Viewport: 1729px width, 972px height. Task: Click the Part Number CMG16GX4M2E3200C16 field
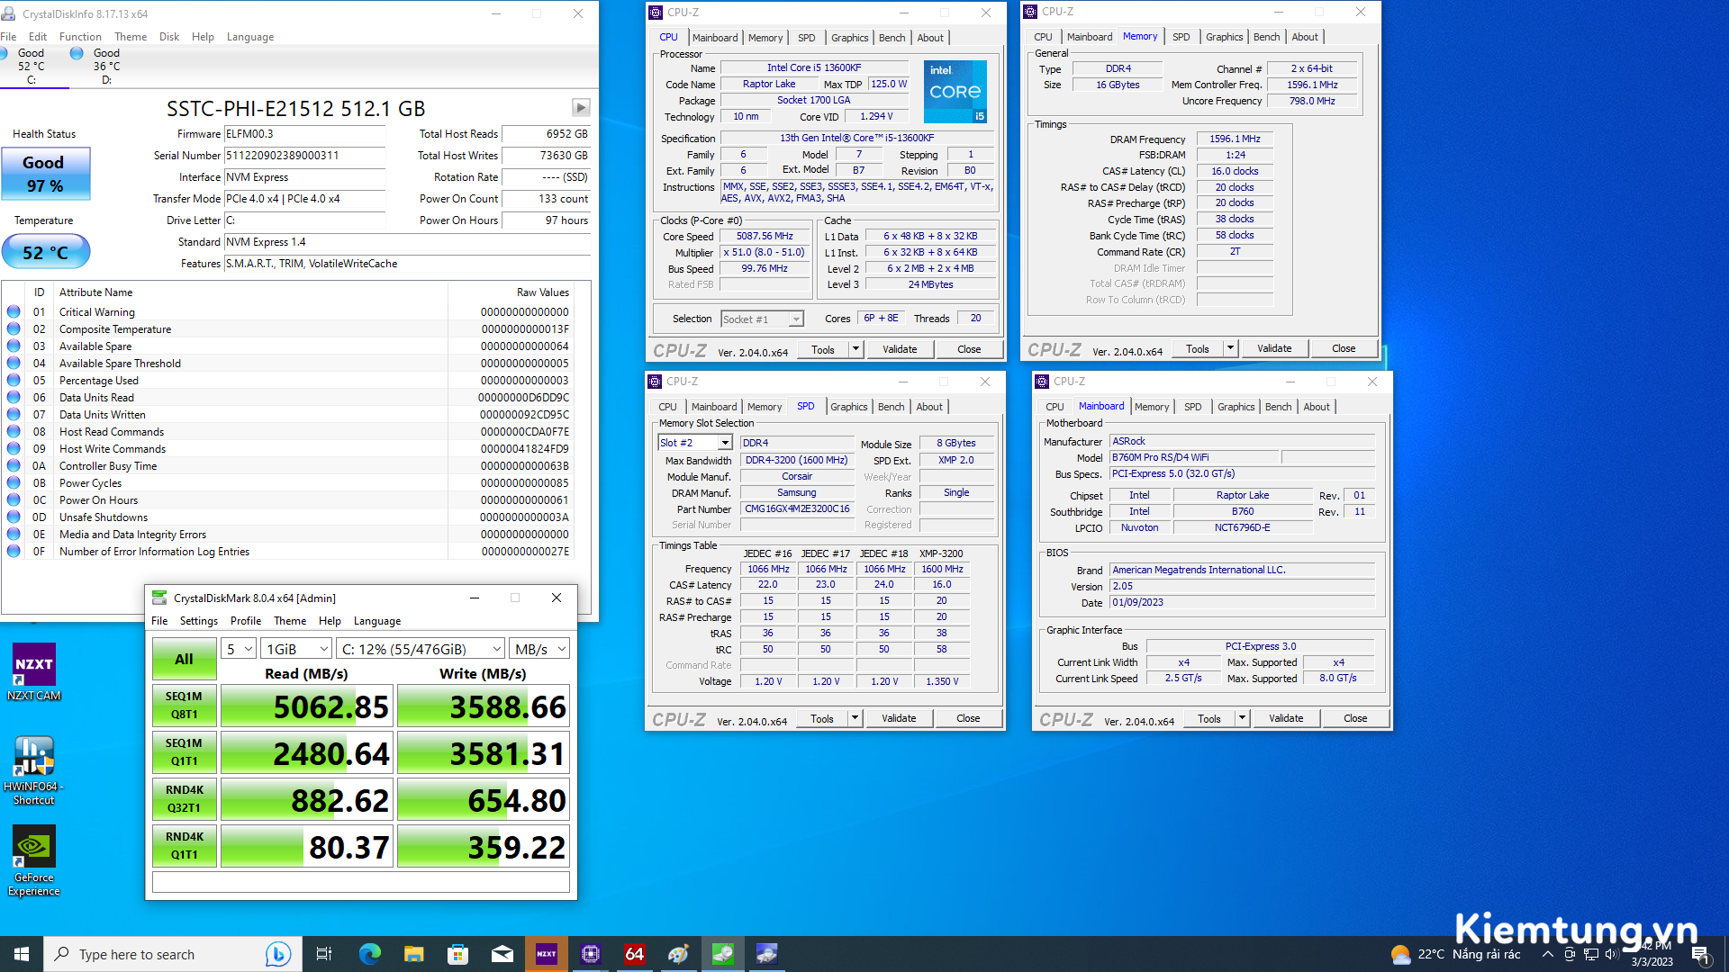797,508
